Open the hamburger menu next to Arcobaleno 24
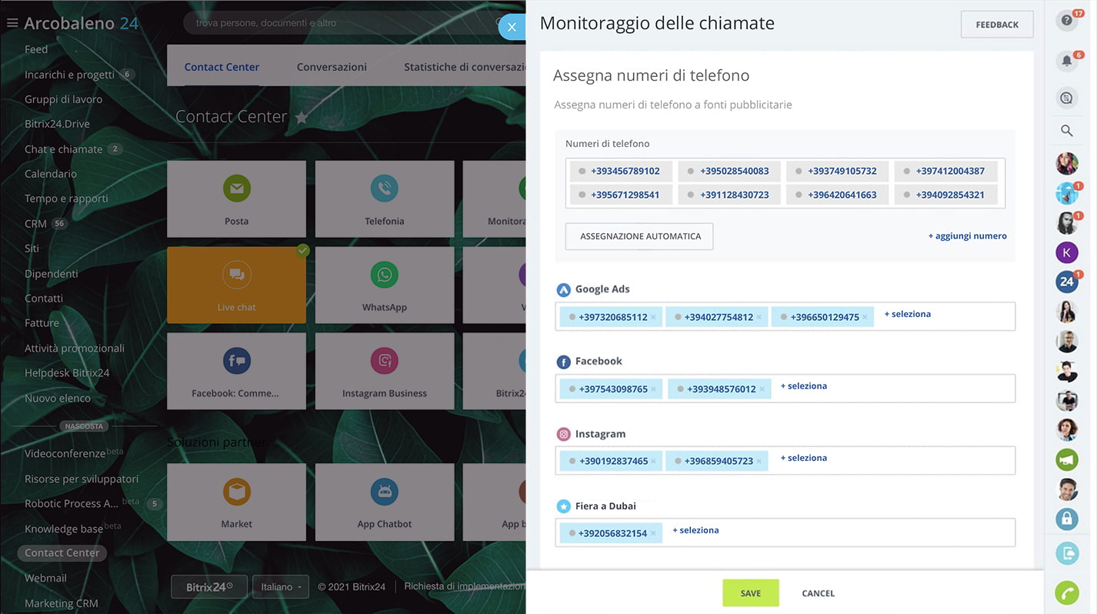The image size is (1097, 614). click(x=12, y=24)
